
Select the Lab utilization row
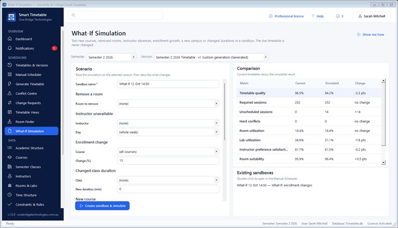click(308, 140)
